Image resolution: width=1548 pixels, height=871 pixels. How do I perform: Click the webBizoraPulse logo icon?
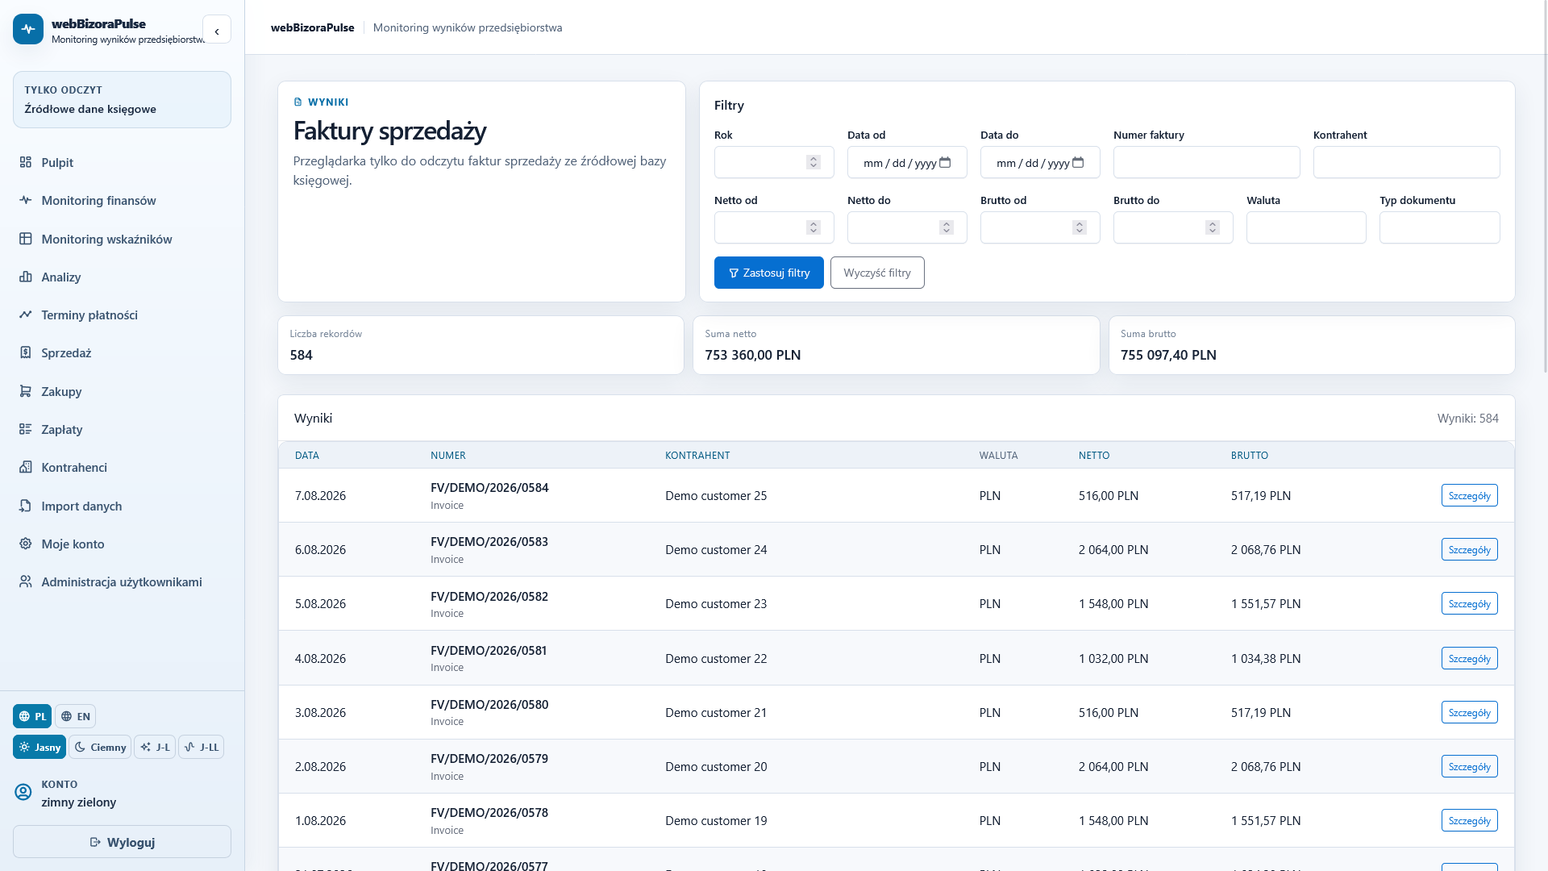[x=28, y=29]
